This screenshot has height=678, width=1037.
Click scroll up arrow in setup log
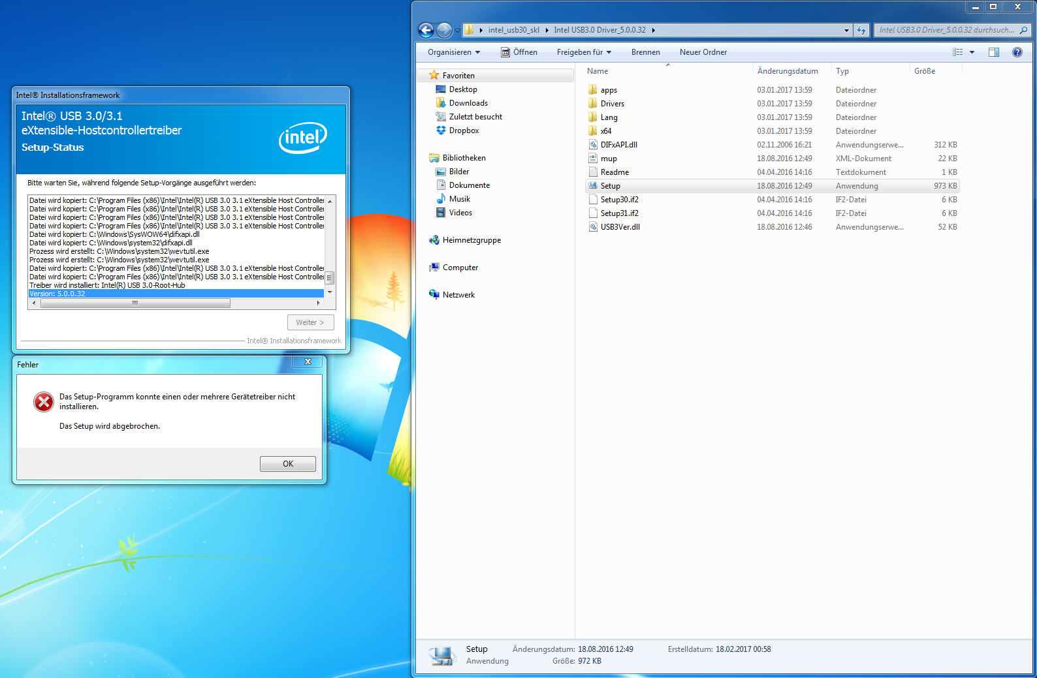click(330, 200)
